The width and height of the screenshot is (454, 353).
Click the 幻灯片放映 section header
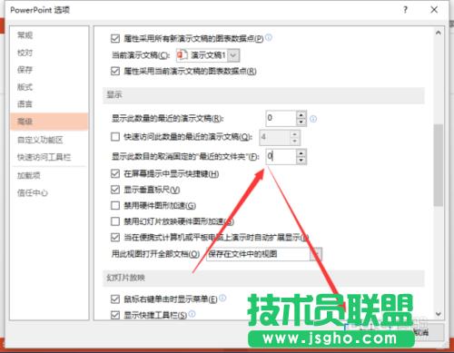coord(263,278)
